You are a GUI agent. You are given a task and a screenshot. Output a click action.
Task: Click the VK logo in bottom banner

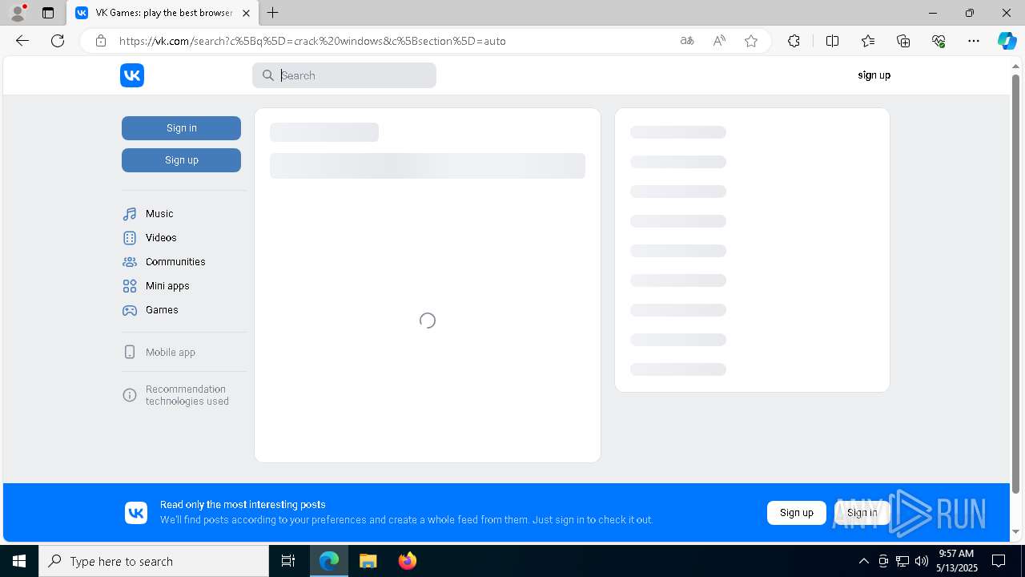click(x=136, y=513)
